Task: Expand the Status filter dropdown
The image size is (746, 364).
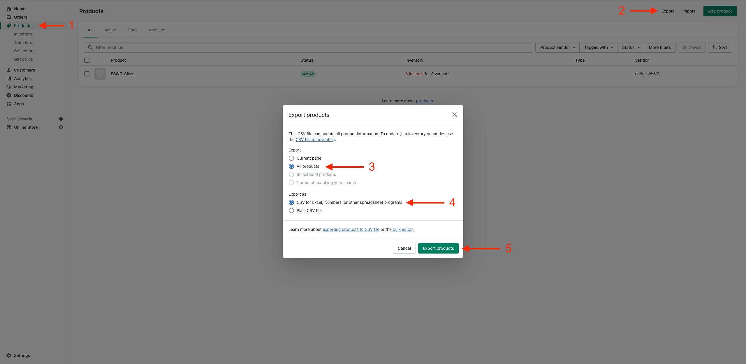Action: [x=630, y=47]
